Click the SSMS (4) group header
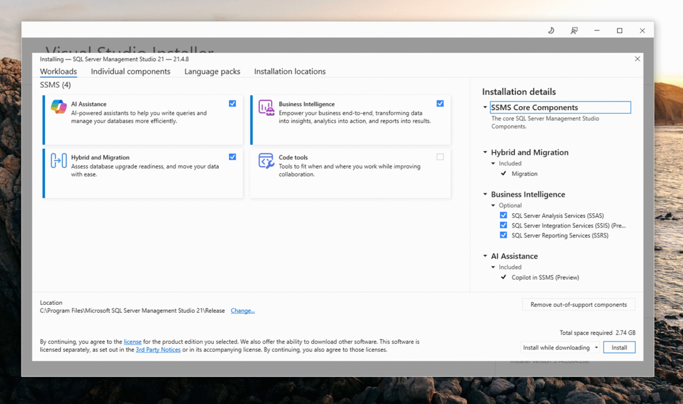683x404 pixels. coord(55,85)
